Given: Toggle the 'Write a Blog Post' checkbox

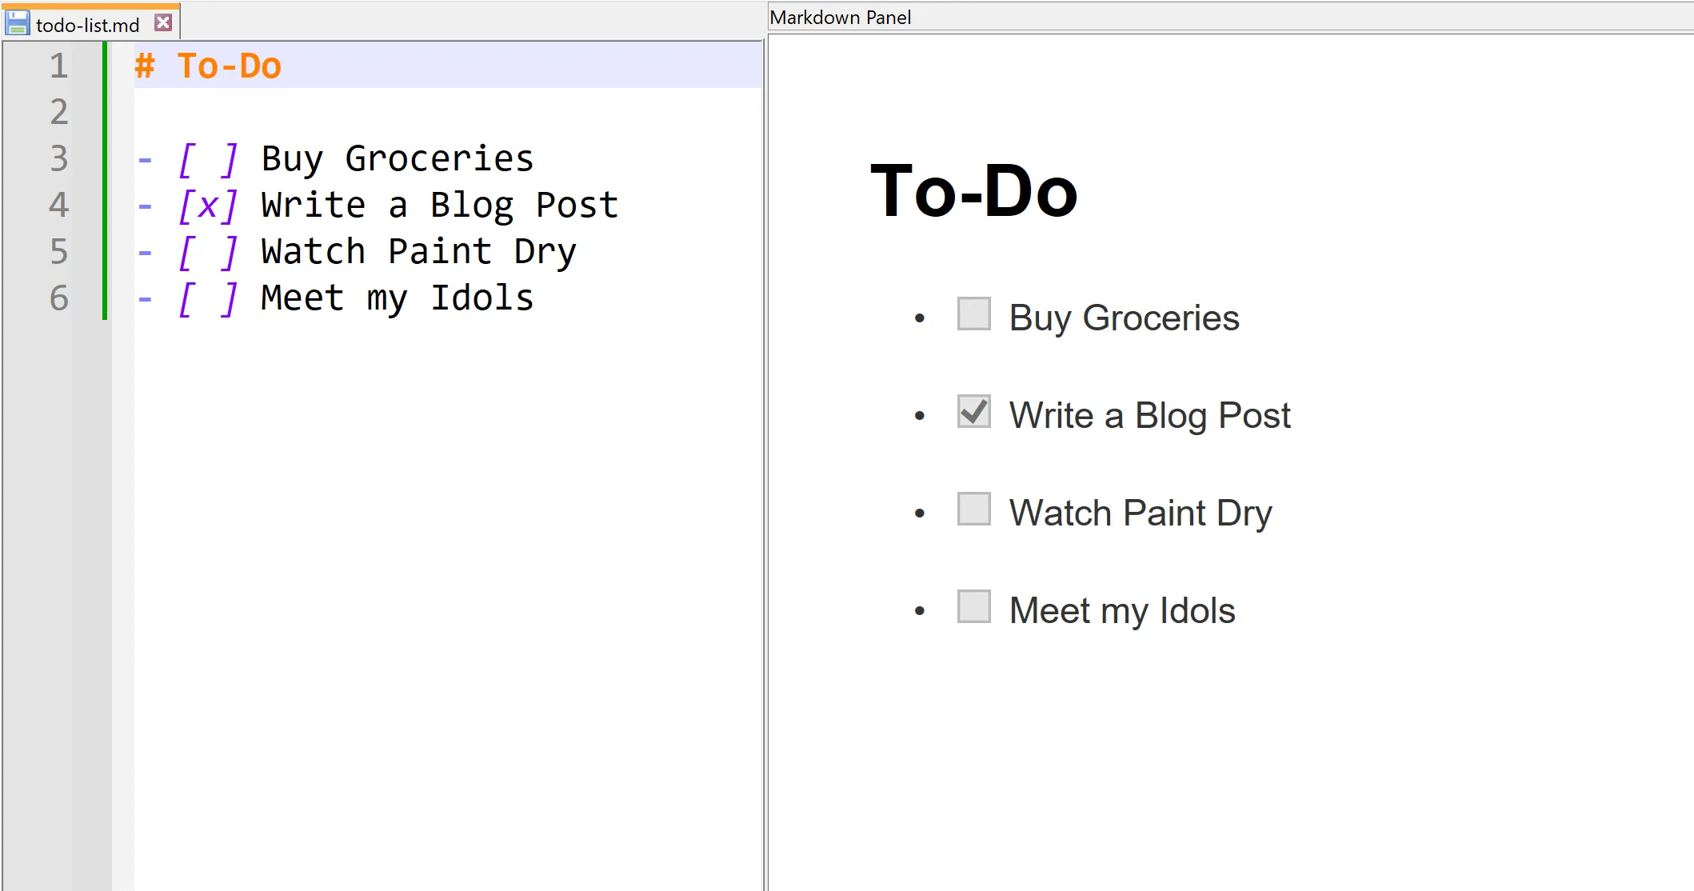Looking at the screenshot, I should click(973, 413).
